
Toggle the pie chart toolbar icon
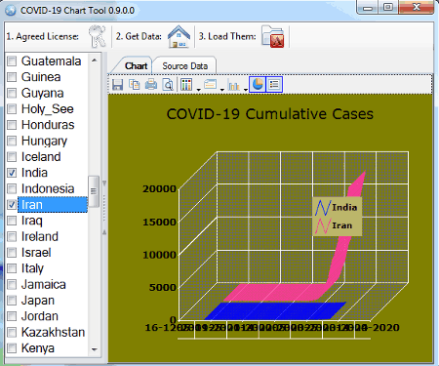[258, 85]
